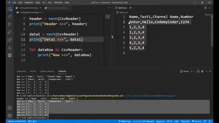This screenshot has height=123, width=219.
Task: Switch to the PROBLEMS panel tab
Action: click(x=21, y=71)
